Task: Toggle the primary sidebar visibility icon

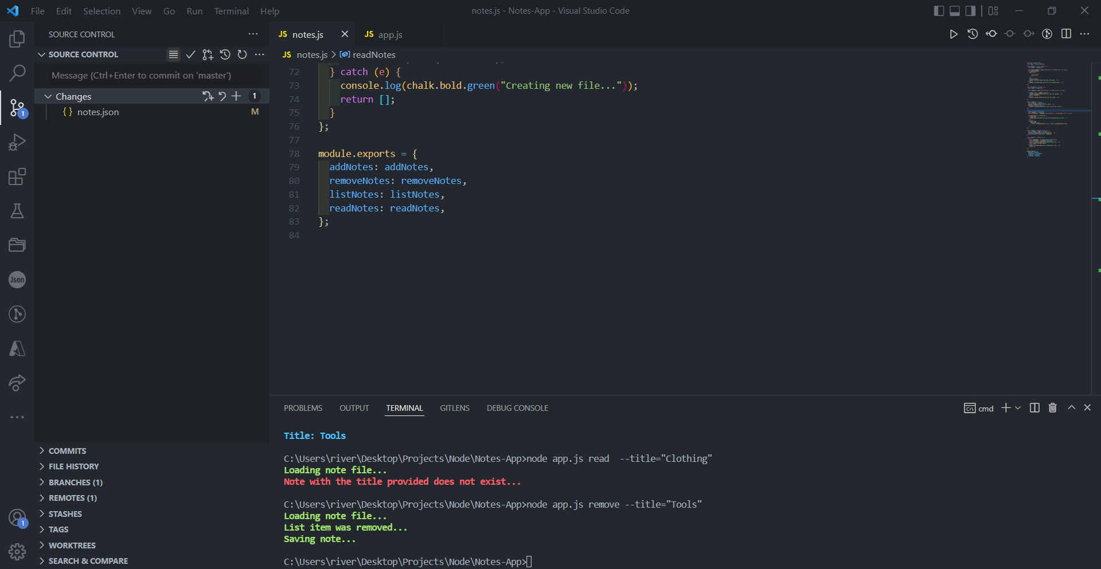Action: click(939, 10)
